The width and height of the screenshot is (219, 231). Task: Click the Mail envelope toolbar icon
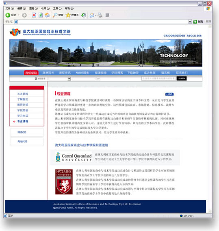click(92, 15)
